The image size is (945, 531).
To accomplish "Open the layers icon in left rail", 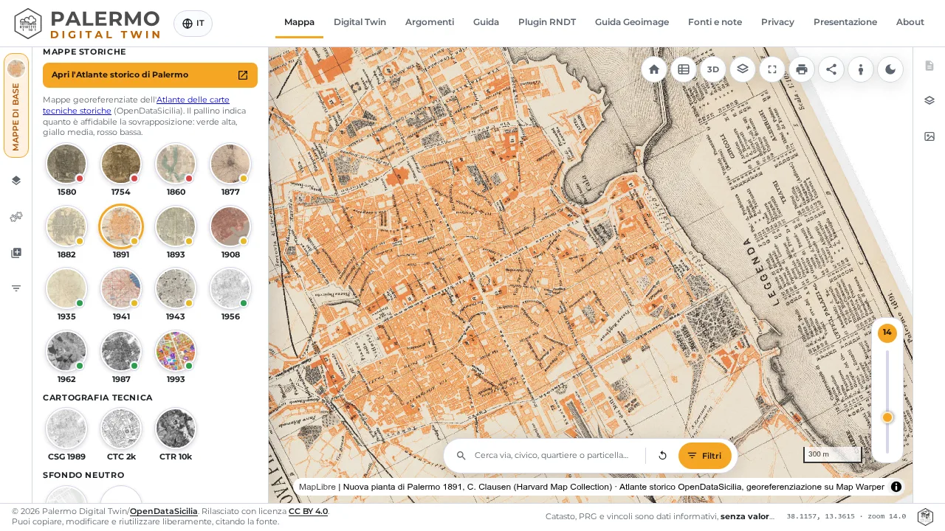I will 16,180.
